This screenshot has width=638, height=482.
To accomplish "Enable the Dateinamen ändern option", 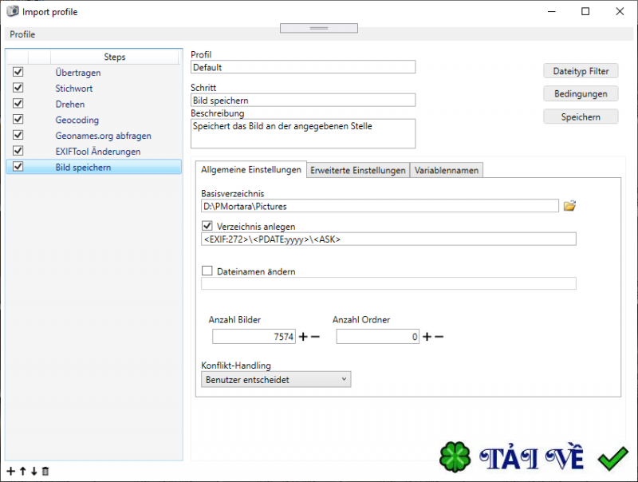I will click(x=207, y=270).
